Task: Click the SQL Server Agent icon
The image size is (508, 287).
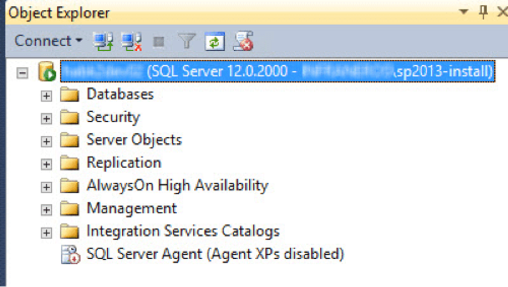Action: [71, 255]
